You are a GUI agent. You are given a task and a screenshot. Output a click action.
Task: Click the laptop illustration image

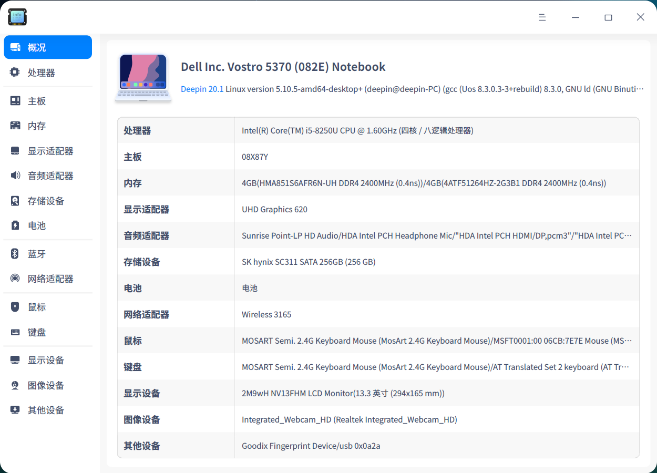143,78
